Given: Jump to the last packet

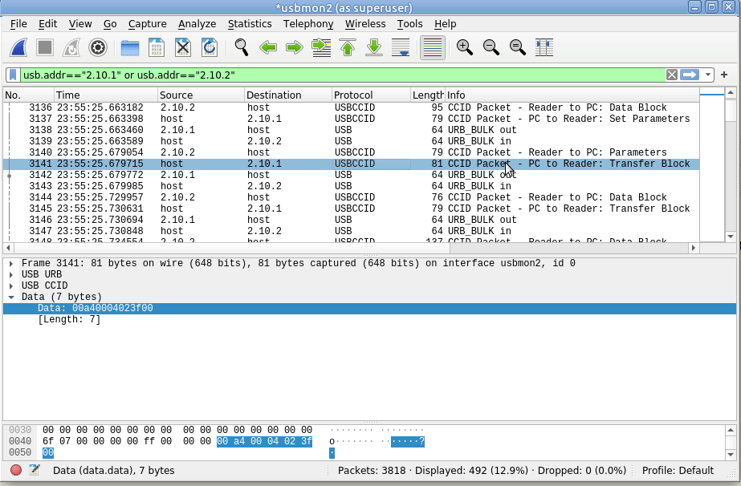Looking at the screenshot, I should [374, 47].
